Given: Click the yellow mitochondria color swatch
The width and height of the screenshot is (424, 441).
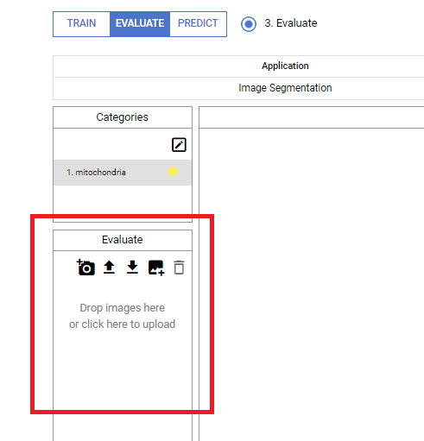Looking at the screenshot, I should (173, 172).
